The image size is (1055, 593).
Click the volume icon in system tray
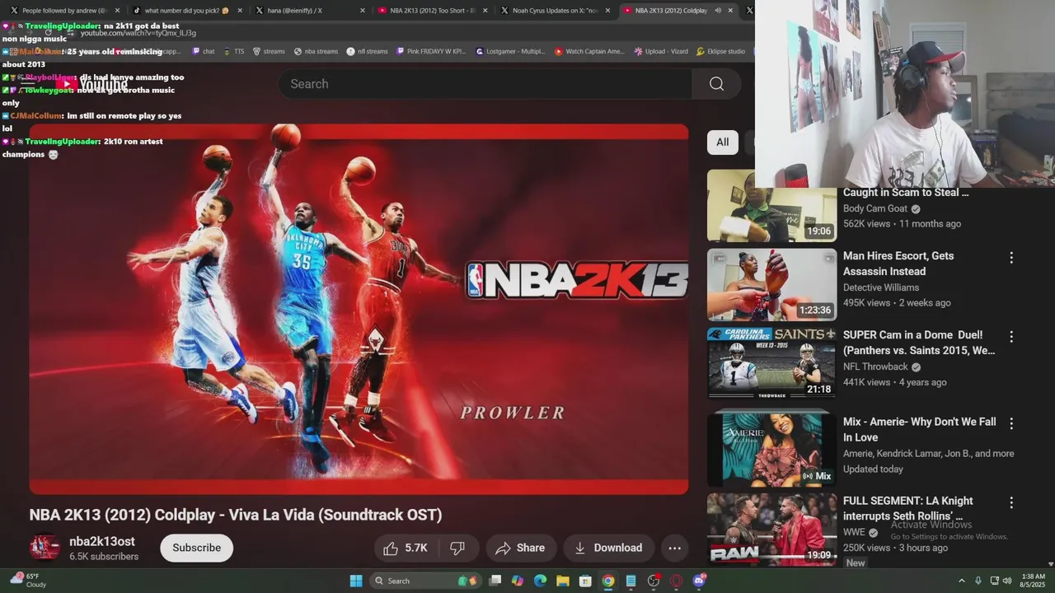[x=1007, y=581]
